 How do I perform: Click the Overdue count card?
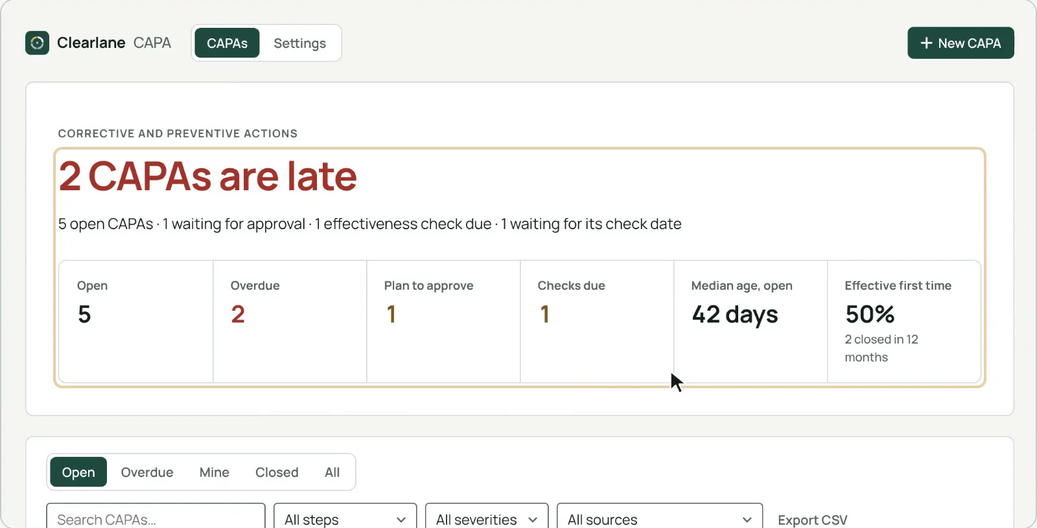point(290,322)
